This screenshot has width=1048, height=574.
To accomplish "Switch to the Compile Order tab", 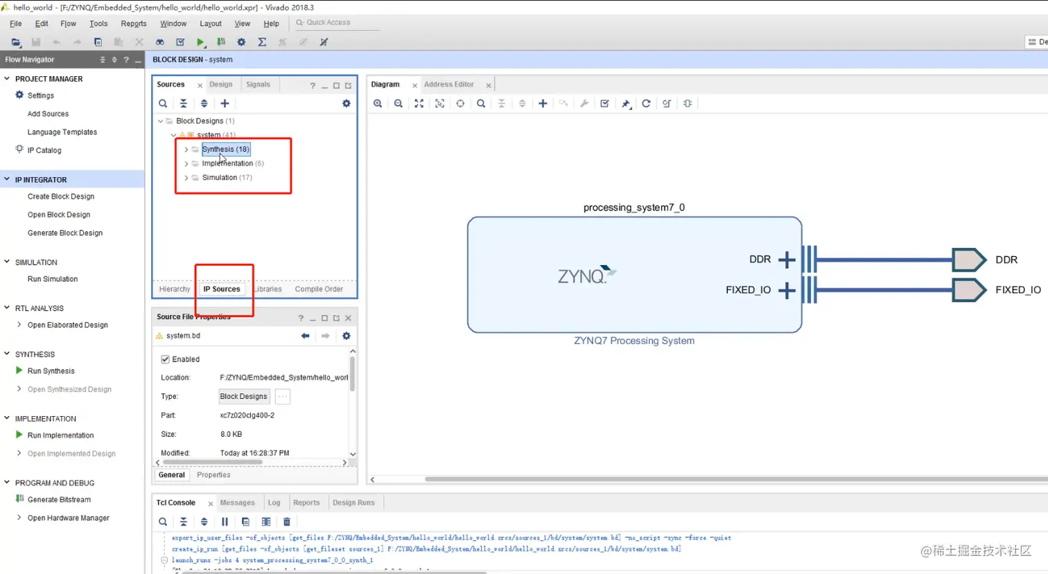I will click(319, 289).
